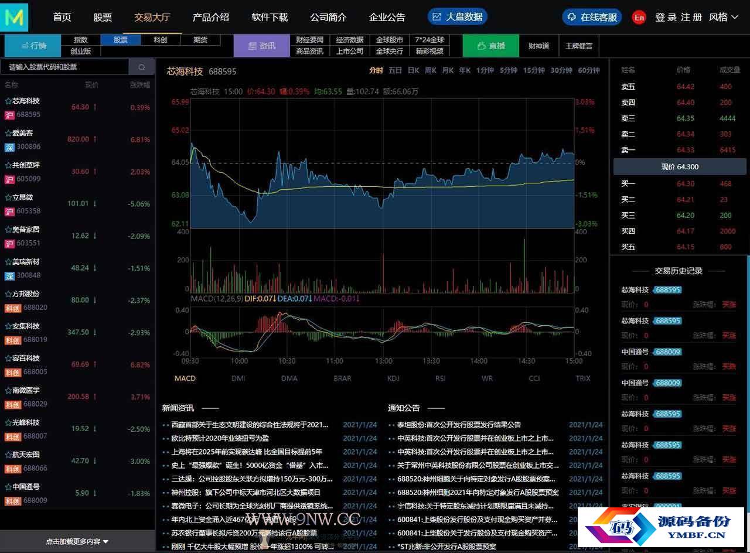Open 商品资讯 tab
750x553 pixels.
310,51
